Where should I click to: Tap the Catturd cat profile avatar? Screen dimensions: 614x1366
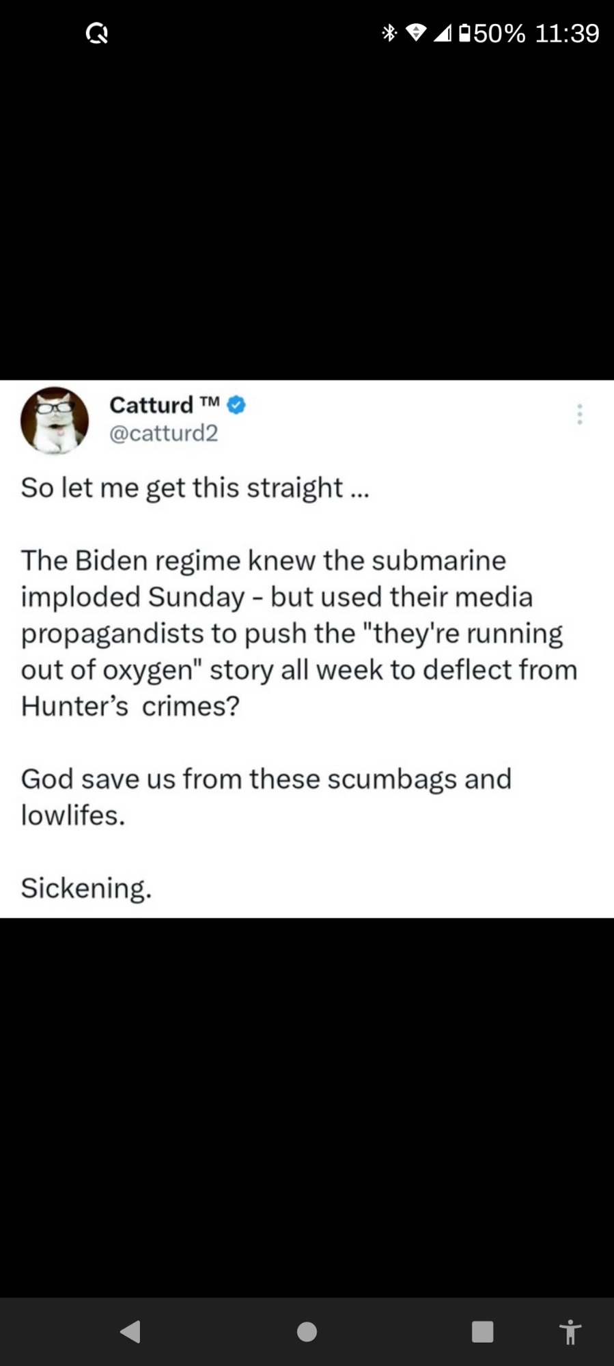pos(55,421)
